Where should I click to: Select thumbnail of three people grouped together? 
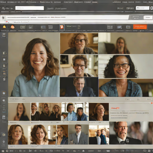(x=46, y=112)
